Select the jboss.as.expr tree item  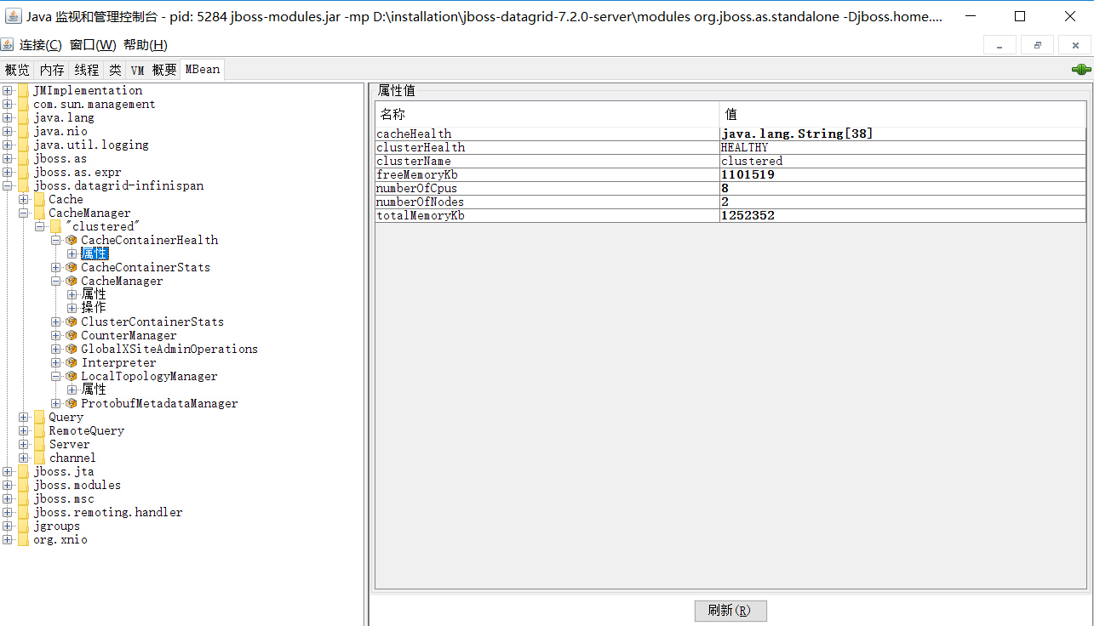point(77,173)
